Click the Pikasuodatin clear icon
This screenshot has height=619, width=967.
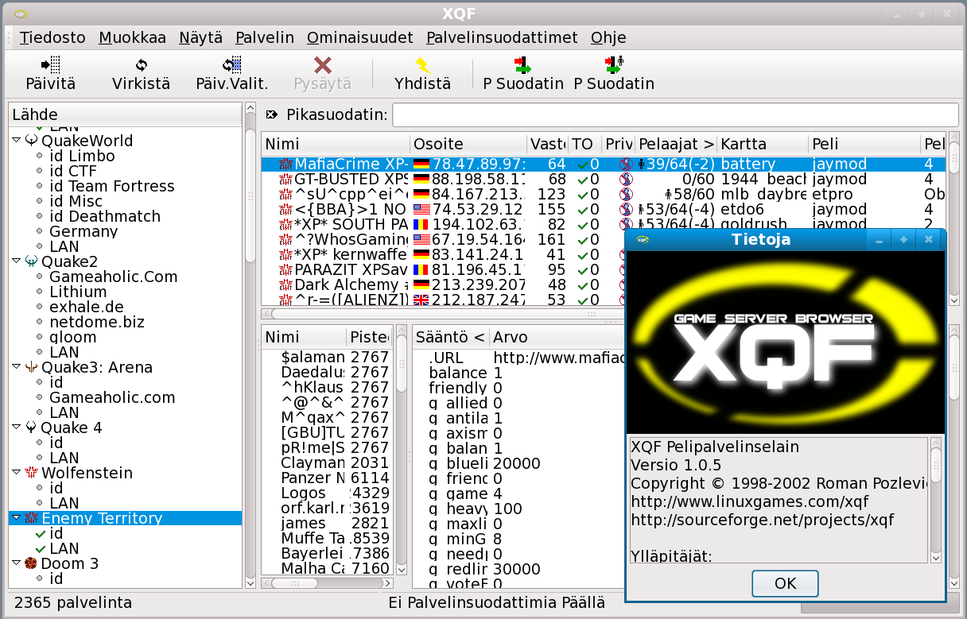[272, 115]
